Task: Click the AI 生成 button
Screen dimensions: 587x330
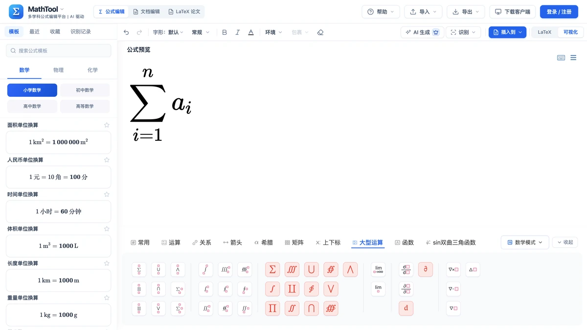Action: click(422, 32)
